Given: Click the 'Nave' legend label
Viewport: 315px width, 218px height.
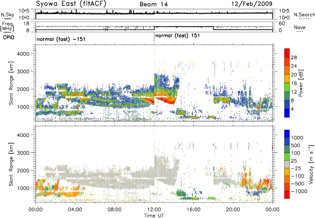Looking at the screenshot, I should (x=300, y=27).
